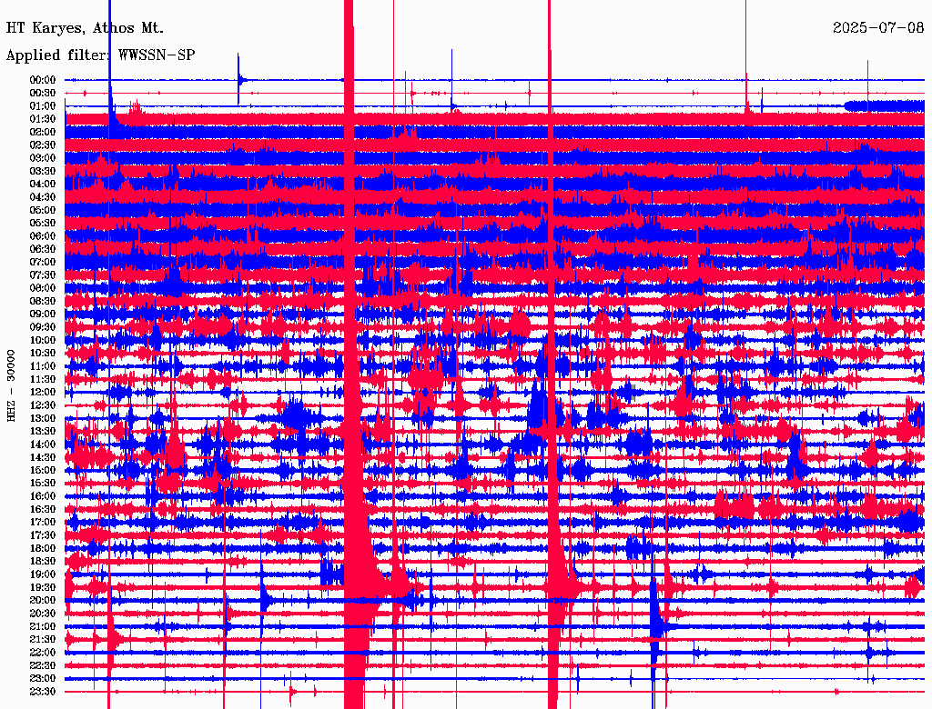Select the 14:30 time label
This screenshot has height=709, width=932.
(43, 458)
